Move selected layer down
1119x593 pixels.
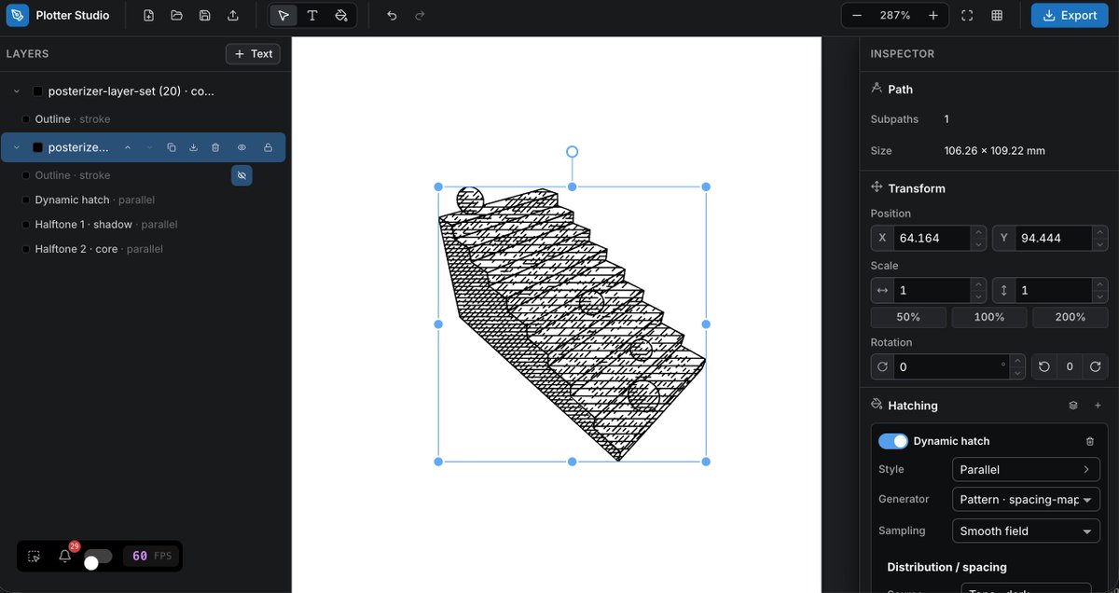point(149,147)
